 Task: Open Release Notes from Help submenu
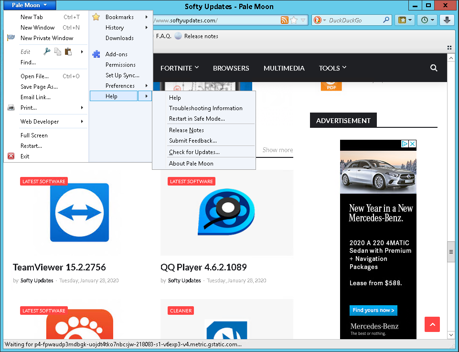[204, 130]
